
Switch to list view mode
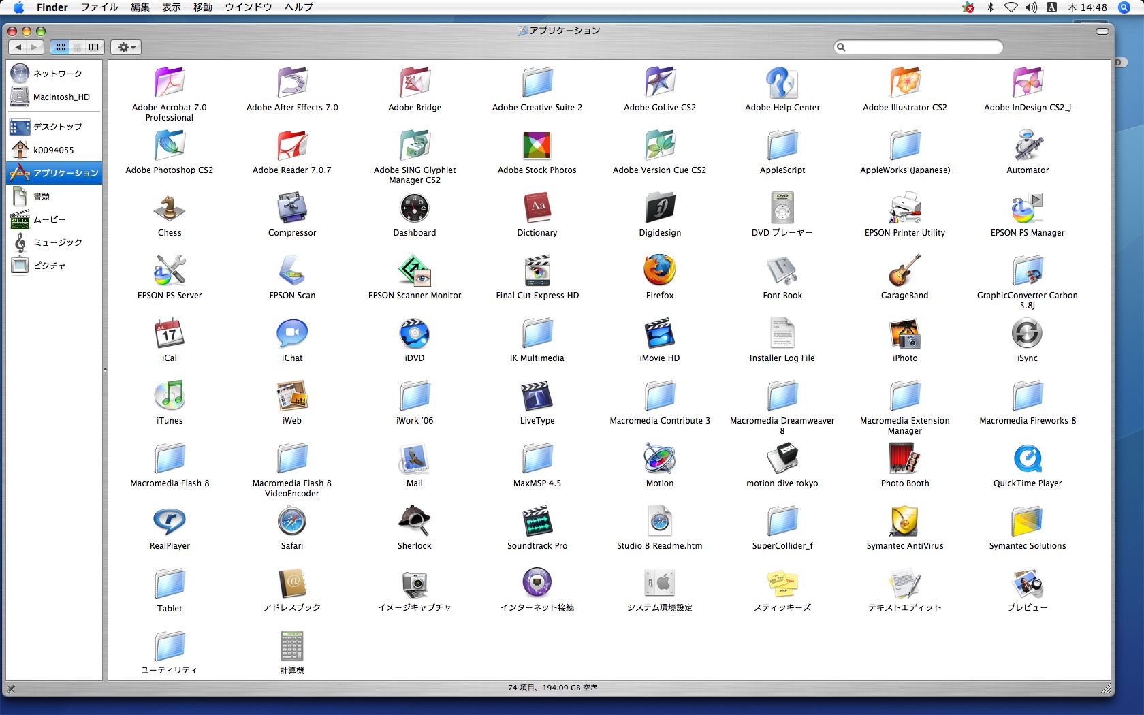coord(77,47)
